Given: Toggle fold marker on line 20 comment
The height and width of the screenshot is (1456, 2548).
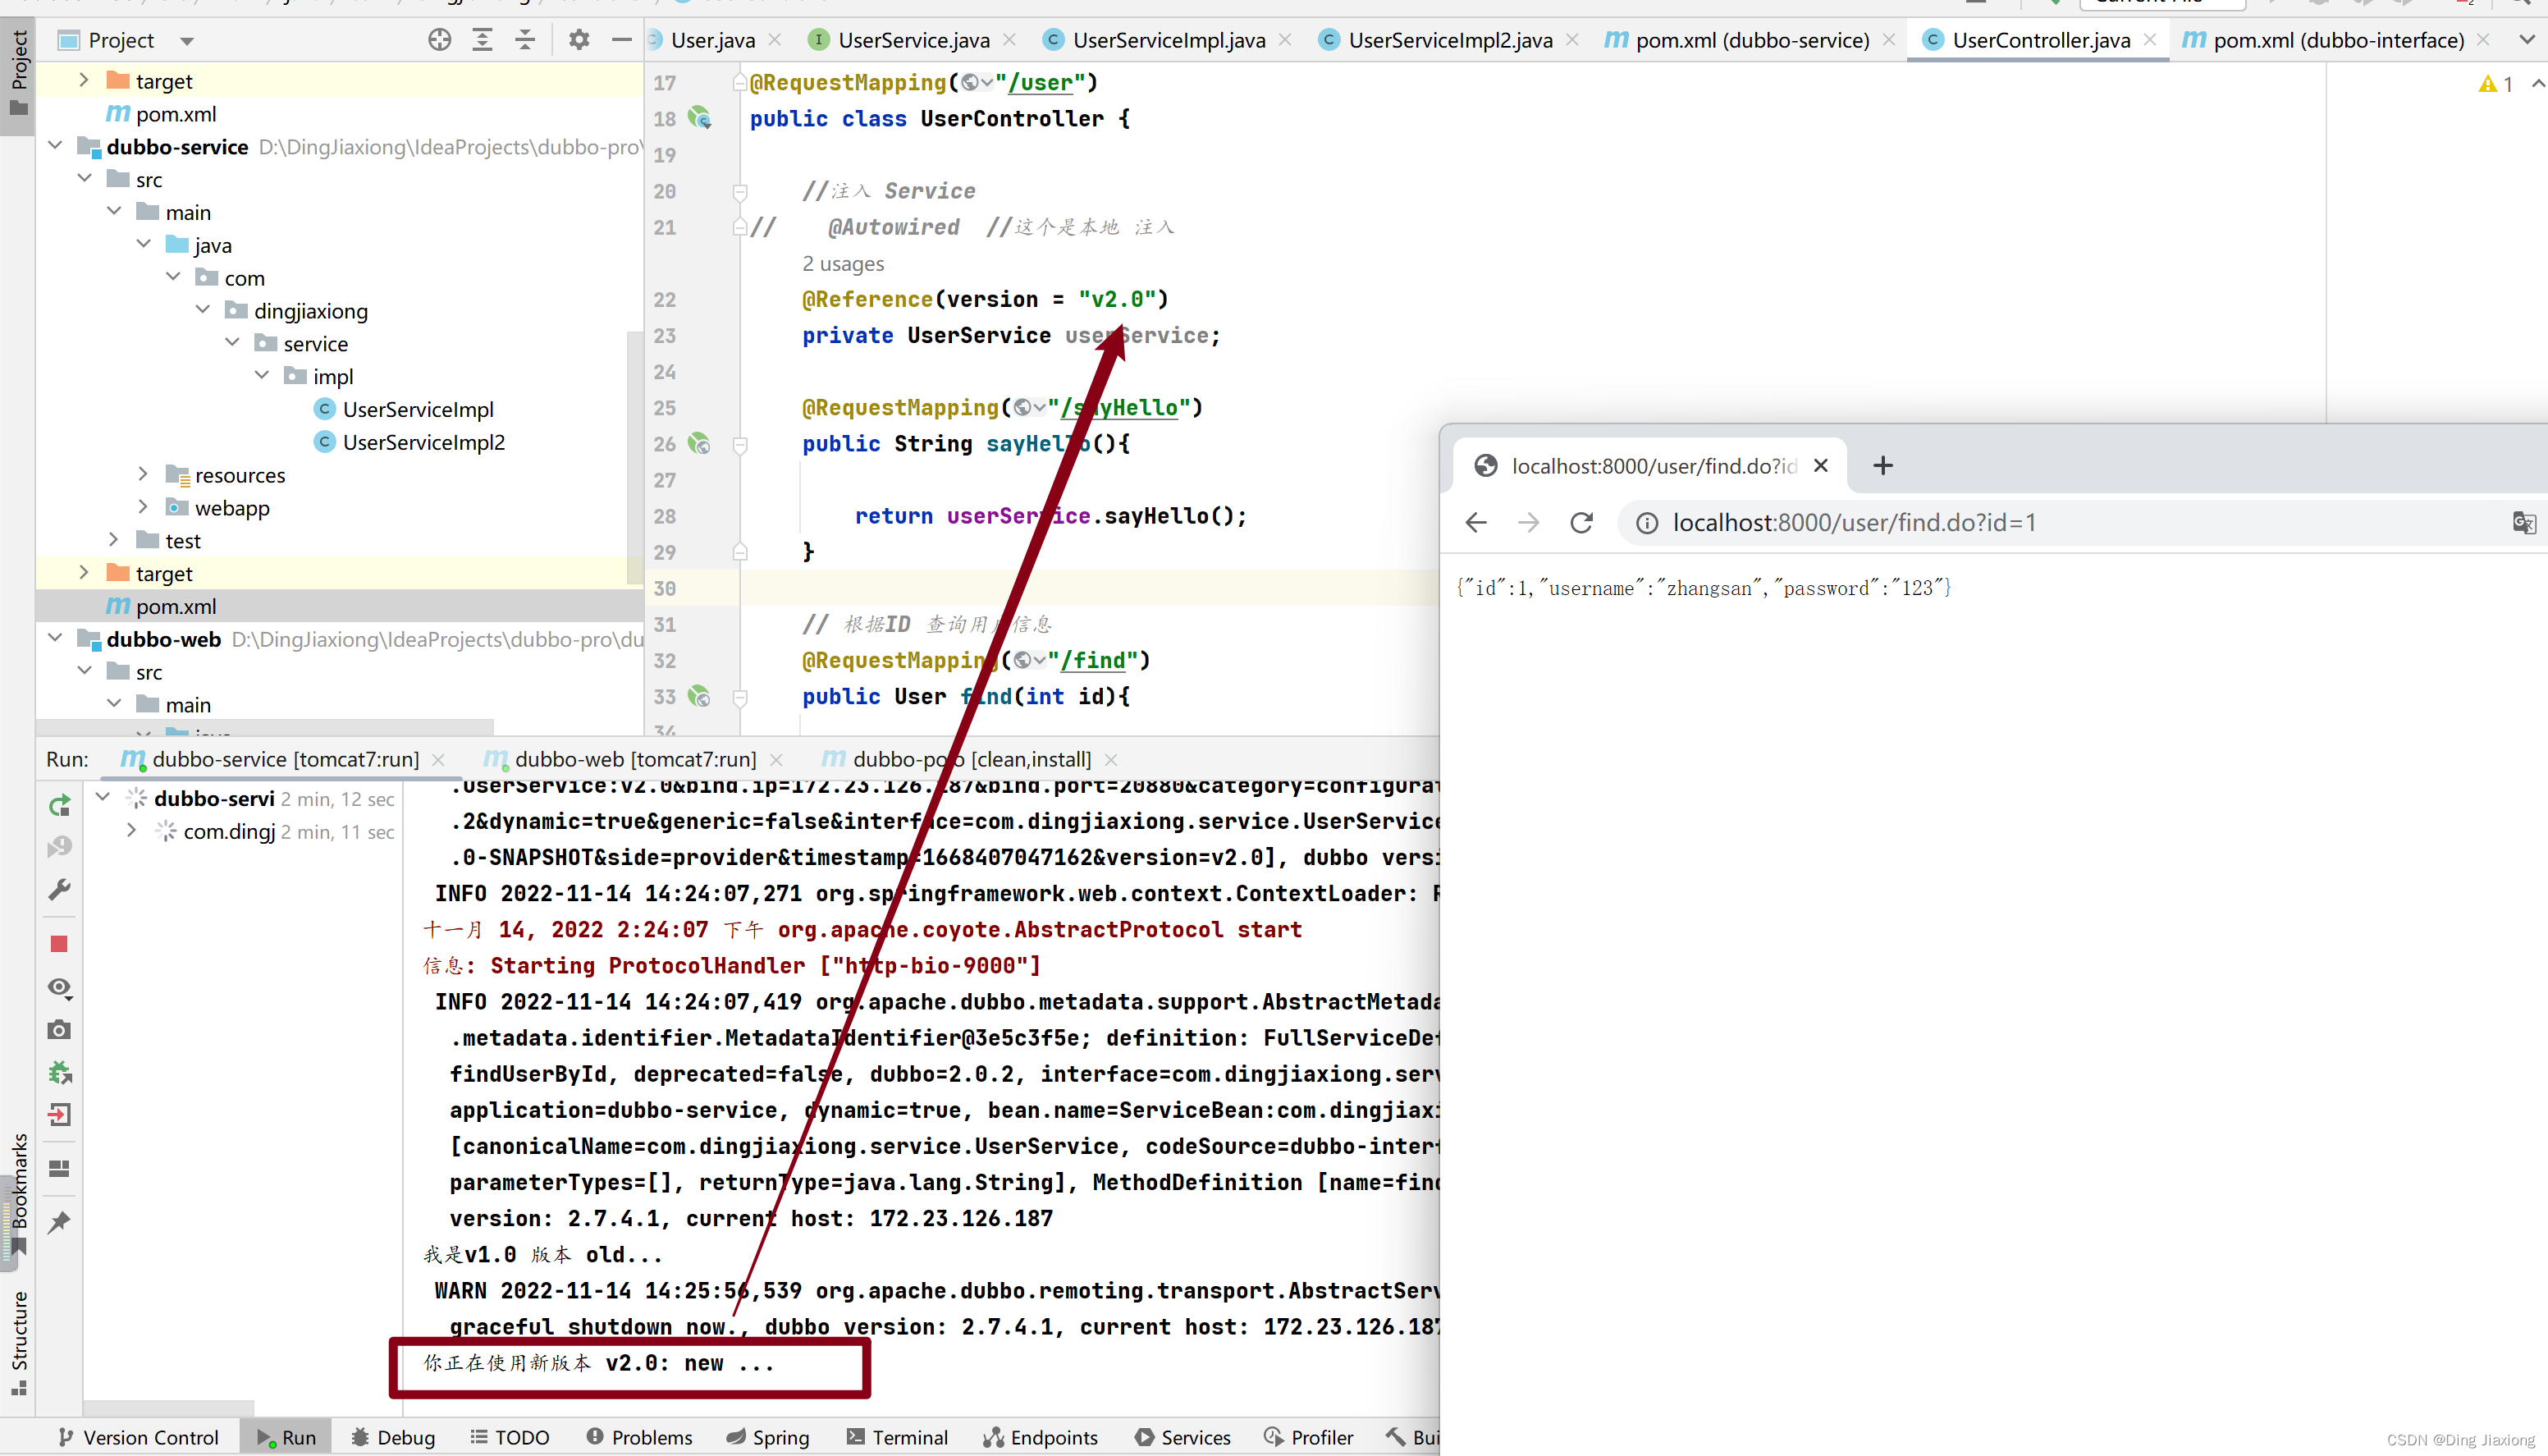Looking at the screenshot, I should (741, 191).
